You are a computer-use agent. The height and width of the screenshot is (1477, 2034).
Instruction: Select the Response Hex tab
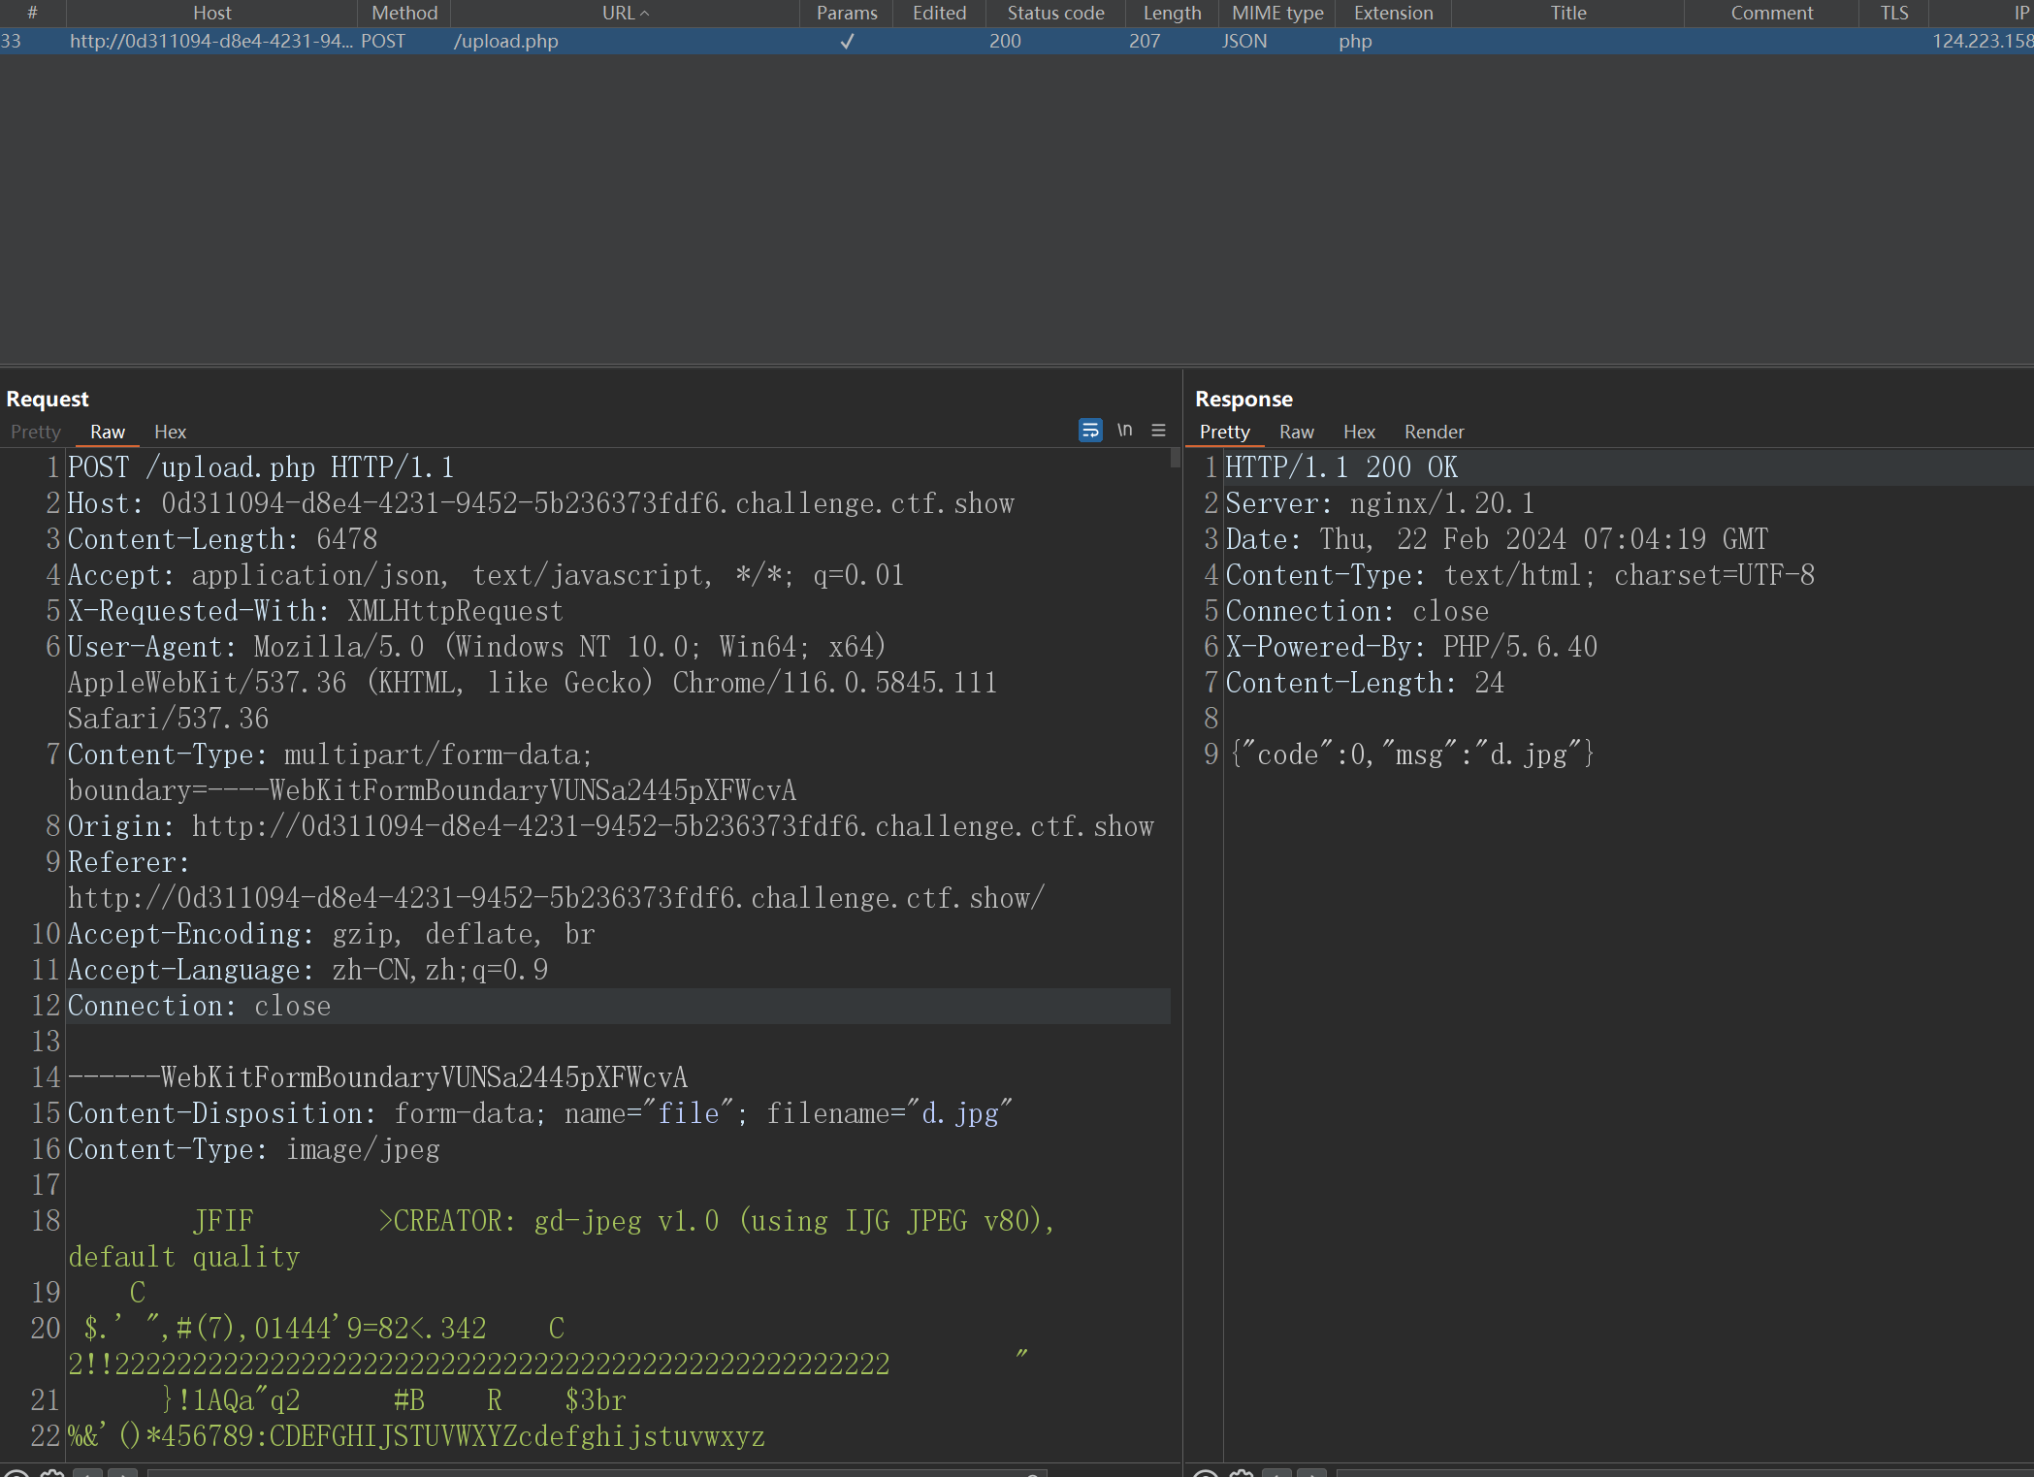tap(1359, 433)
